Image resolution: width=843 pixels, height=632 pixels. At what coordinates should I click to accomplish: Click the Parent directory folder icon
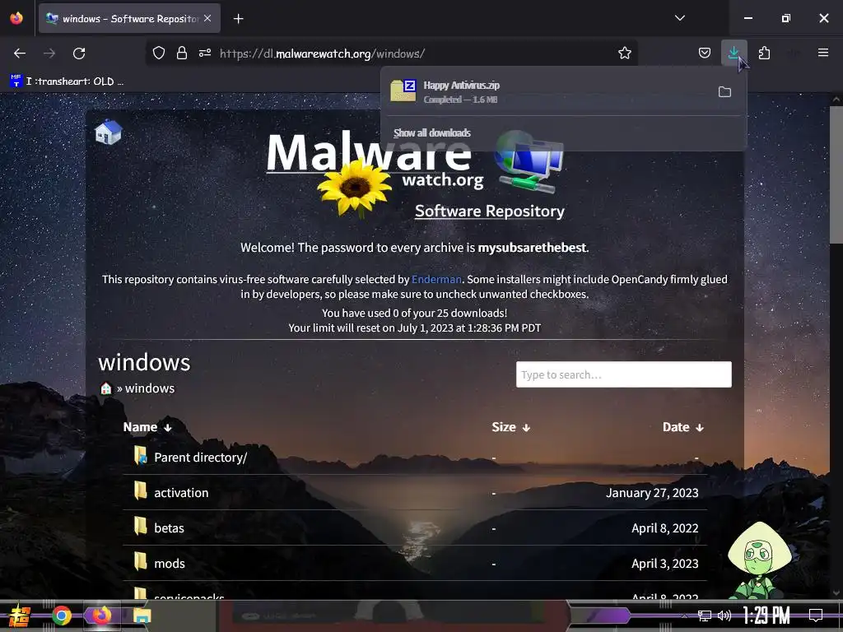(140, 455)
